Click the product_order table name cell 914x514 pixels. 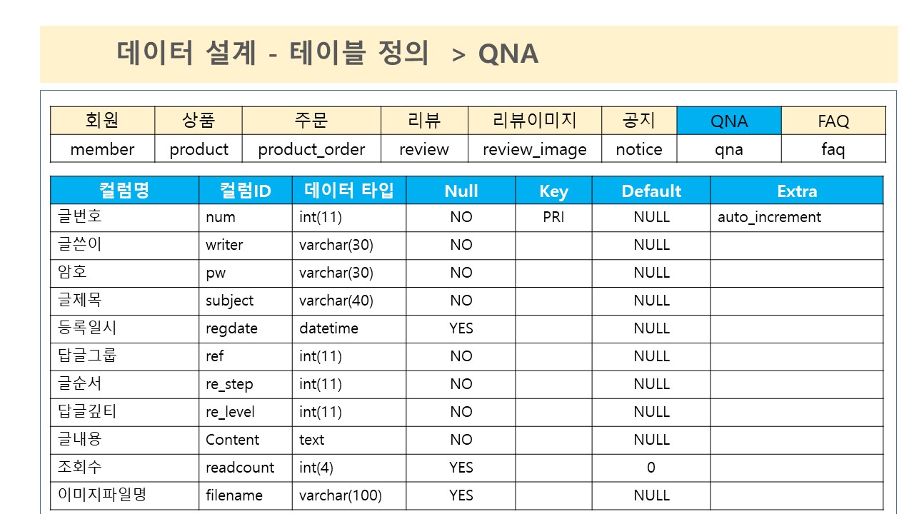(x=311, y=149)
